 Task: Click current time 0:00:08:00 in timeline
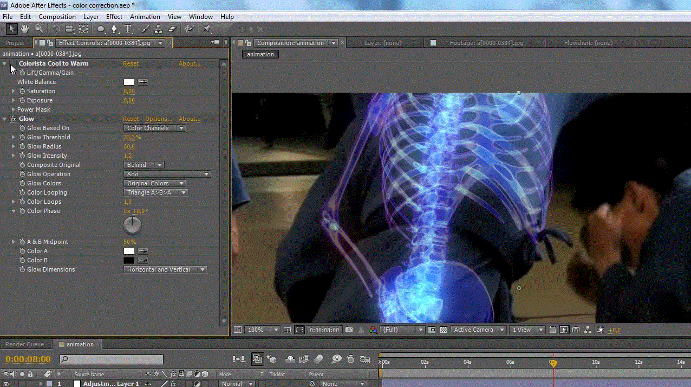[x=28, y=359]
